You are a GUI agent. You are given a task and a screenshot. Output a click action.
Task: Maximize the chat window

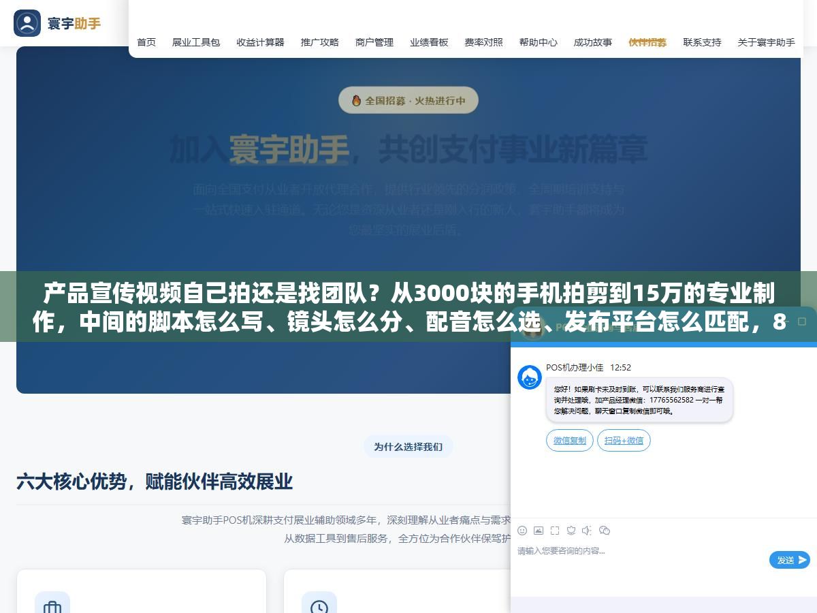pyautogui.click(x=802, y=321)
